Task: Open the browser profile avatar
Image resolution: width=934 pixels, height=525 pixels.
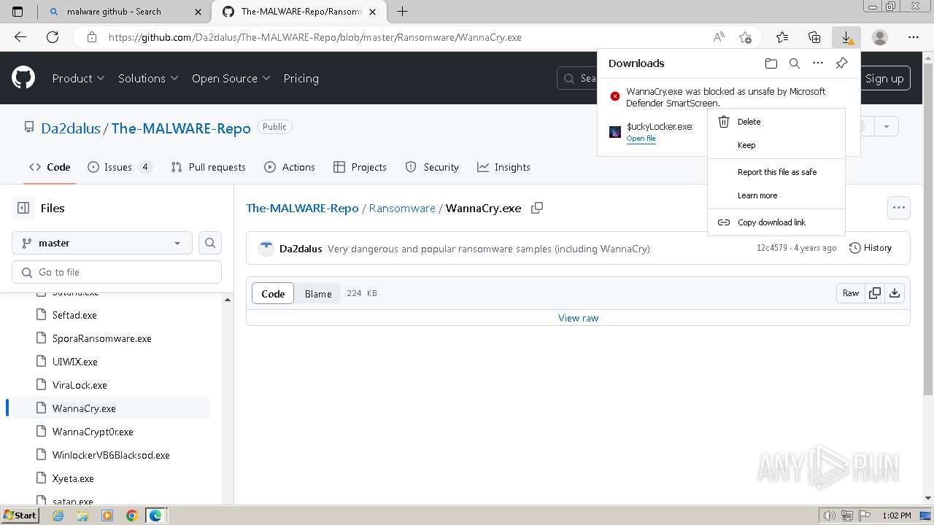Action: [x=880, y=37]
